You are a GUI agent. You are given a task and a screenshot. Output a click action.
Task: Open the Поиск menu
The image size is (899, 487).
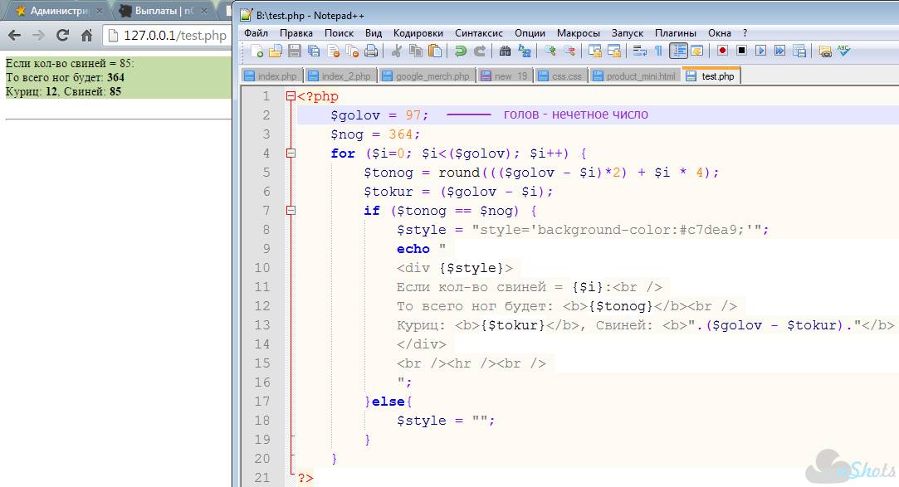point(339,33)
